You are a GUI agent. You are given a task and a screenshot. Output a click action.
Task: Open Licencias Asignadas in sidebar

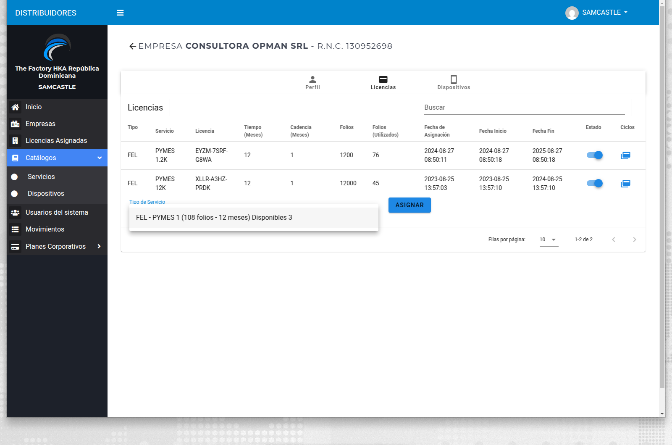point(57,141)
